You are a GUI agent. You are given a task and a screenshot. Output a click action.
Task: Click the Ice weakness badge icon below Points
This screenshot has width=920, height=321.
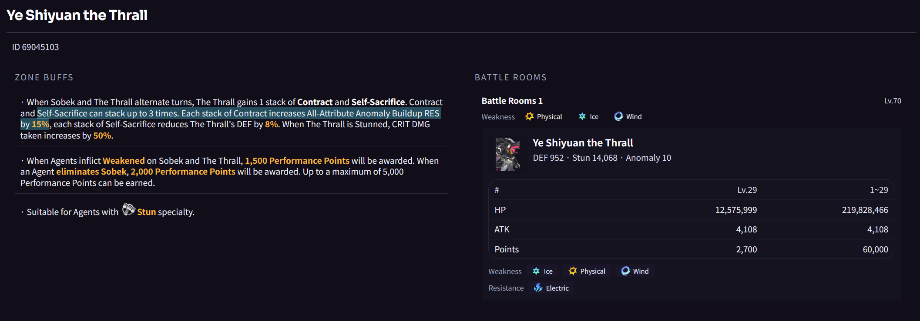[536, 271]
